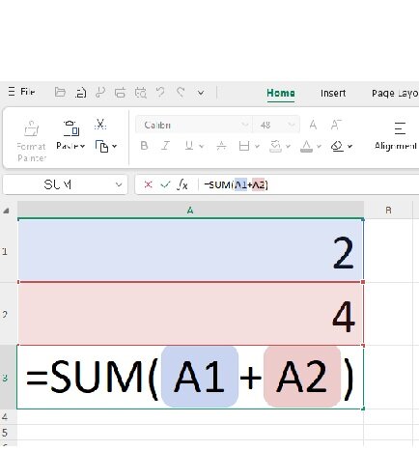Image resolution: width=419 pixels, height=451 pixels.
Task: Click the font color A swatch
Action: [306, 146]
